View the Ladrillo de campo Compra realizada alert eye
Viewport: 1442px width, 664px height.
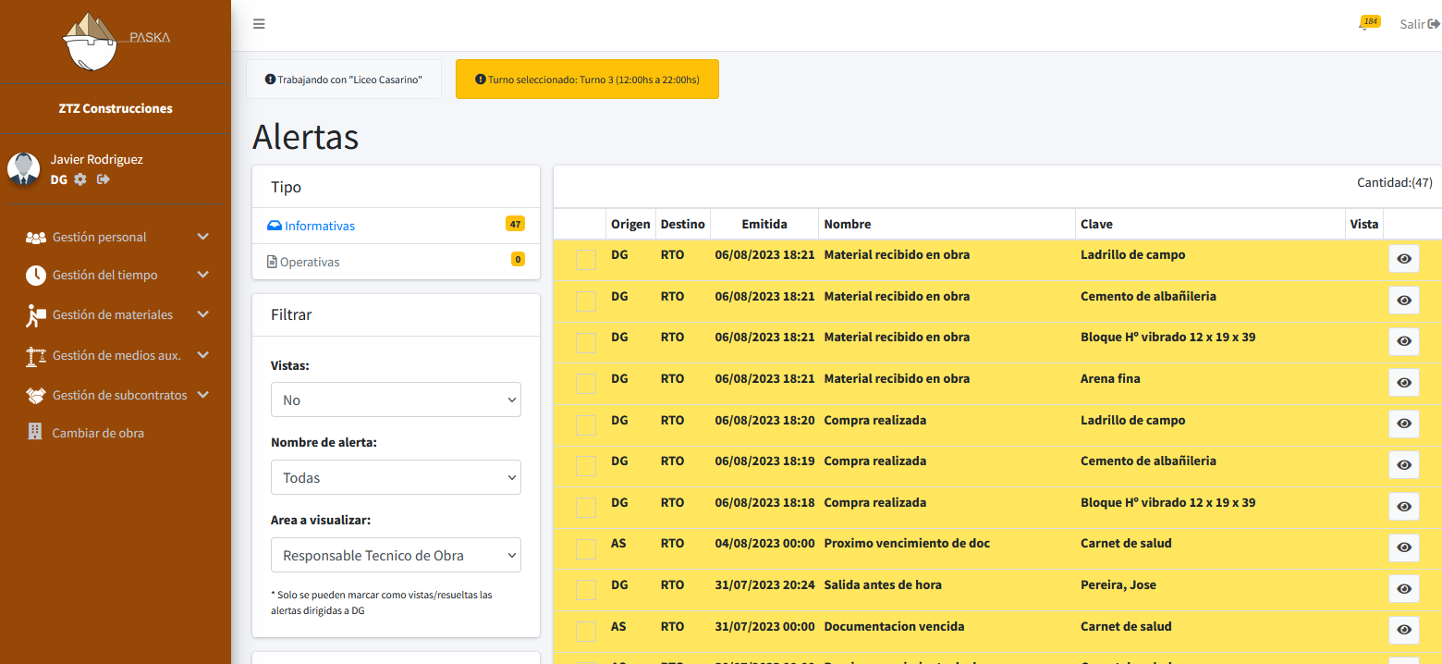pyautogui.click(x=1404, y=424)
